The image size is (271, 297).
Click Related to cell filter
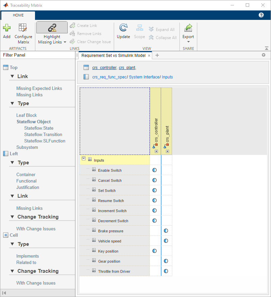pyautogui.click(x=26, y=263)
